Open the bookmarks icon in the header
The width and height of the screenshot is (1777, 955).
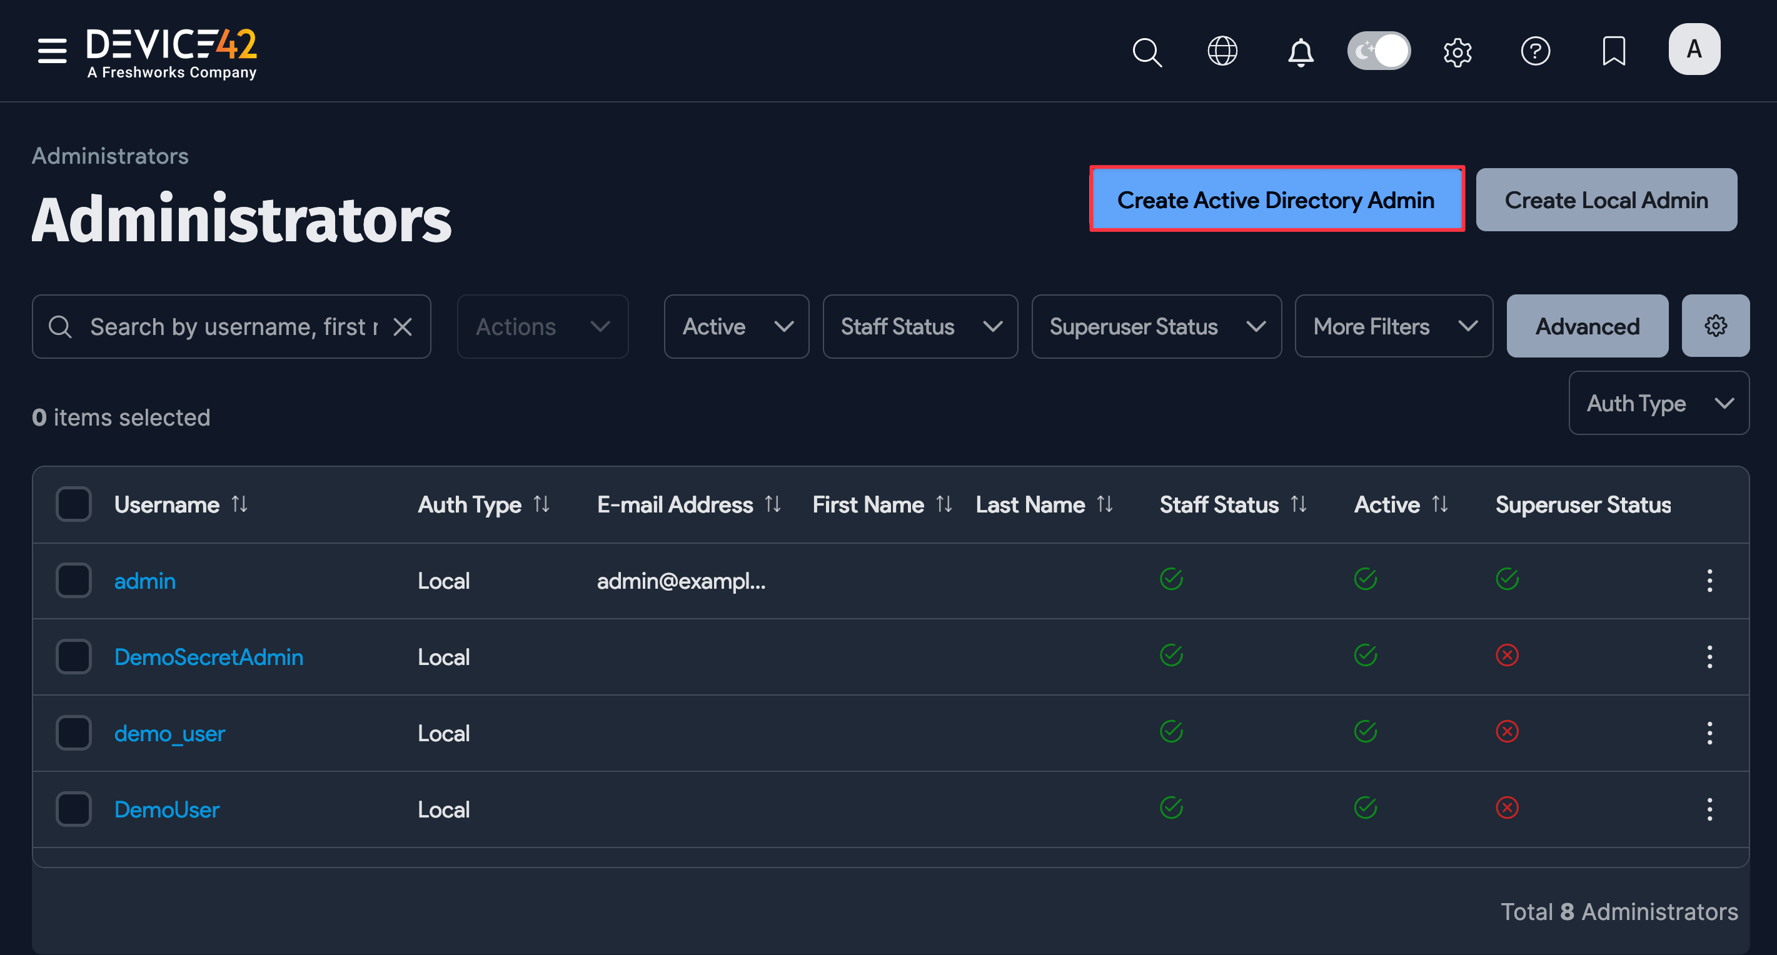tap(1614, 51)
